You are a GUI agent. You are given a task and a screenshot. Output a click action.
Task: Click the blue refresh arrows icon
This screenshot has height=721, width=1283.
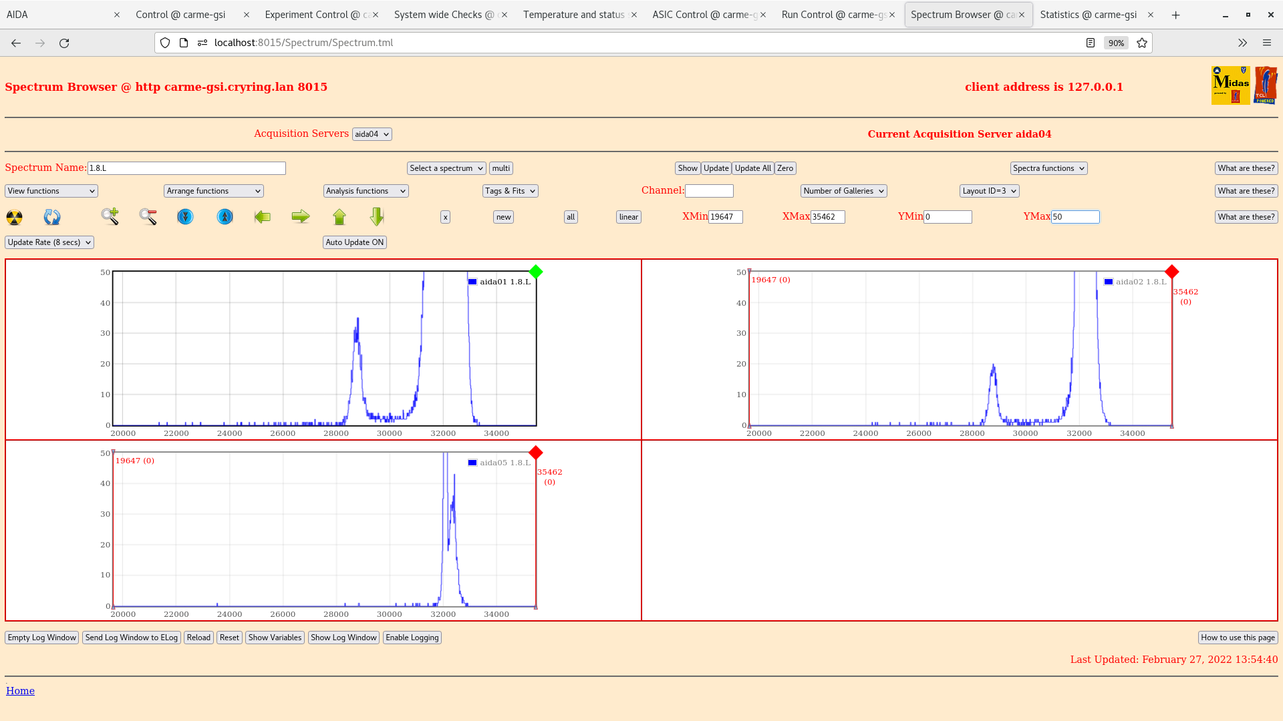(x=52, y=217)
